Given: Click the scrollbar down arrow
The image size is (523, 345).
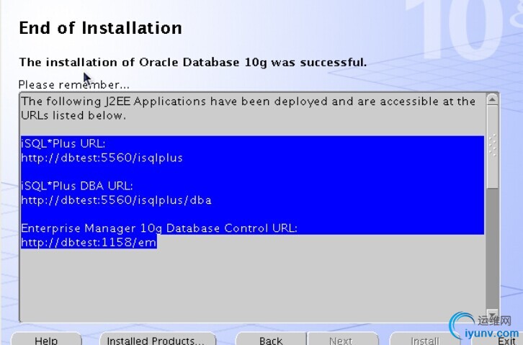Looking at the screenshot, I should [x=492, y=315].
